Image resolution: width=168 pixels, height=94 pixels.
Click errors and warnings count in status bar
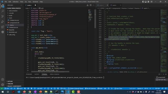click(x=63, y=89)
